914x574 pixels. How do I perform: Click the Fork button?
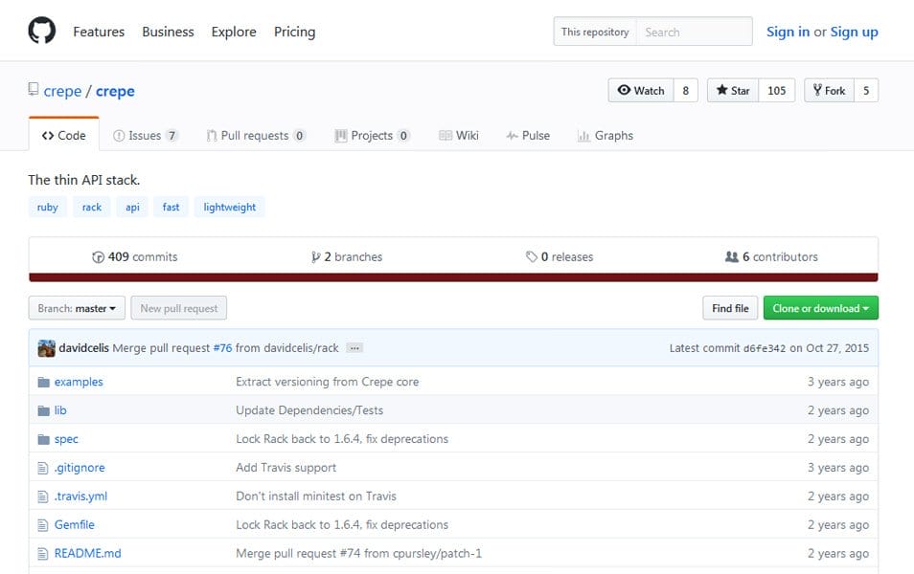tap(829, 90)
